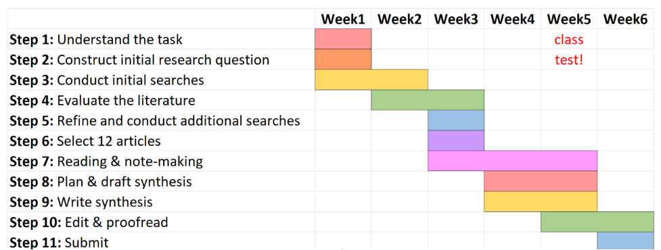Select the Week2 column header

coord(399,20)
